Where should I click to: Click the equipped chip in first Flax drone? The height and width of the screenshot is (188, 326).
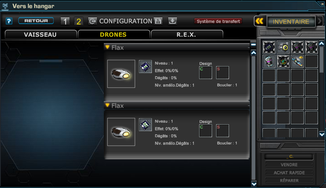coord(145,67)
